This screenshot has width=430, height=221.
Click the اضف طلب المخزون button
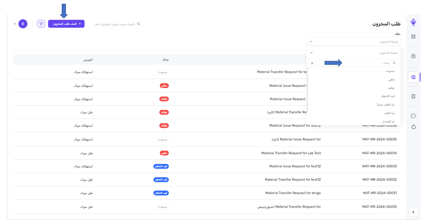pyautogui.click(x=66, y=24)
